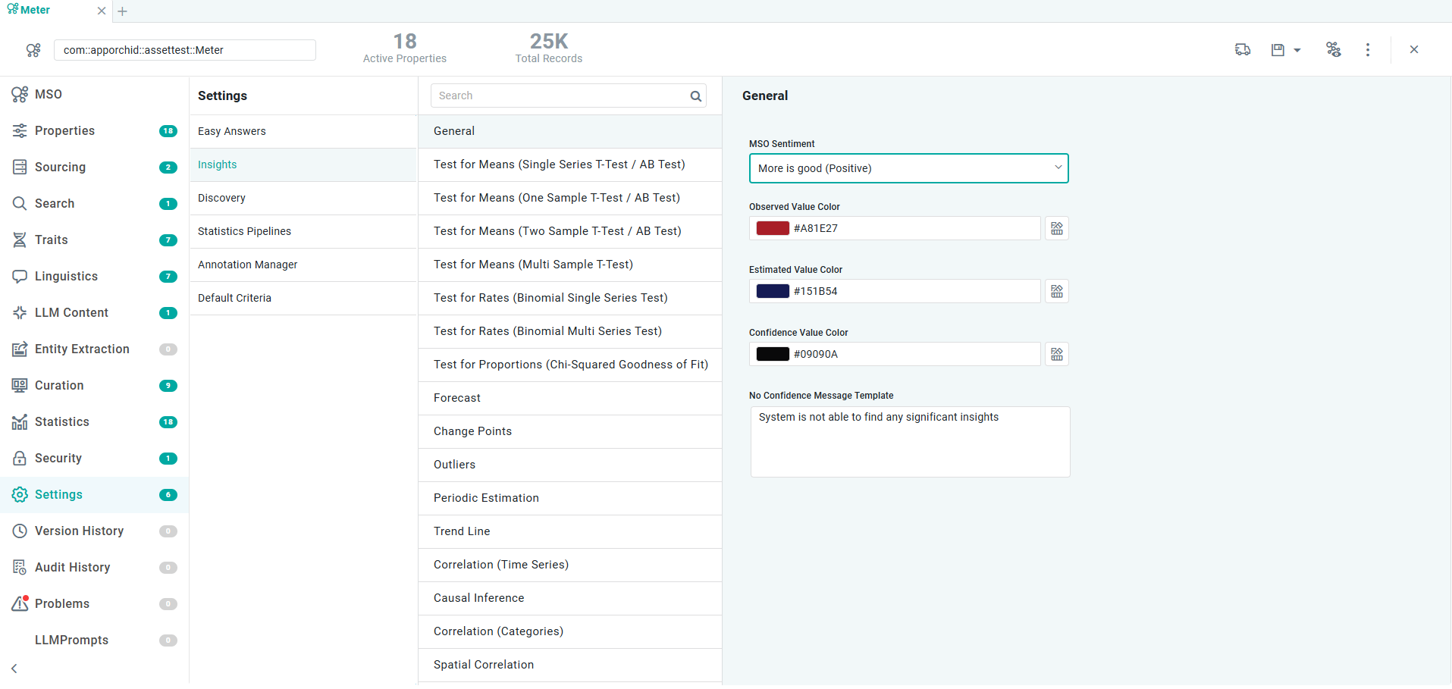Select Easy Answers settings category
The width and height of the screenshot is (1452, 689).
coord(232,132)
